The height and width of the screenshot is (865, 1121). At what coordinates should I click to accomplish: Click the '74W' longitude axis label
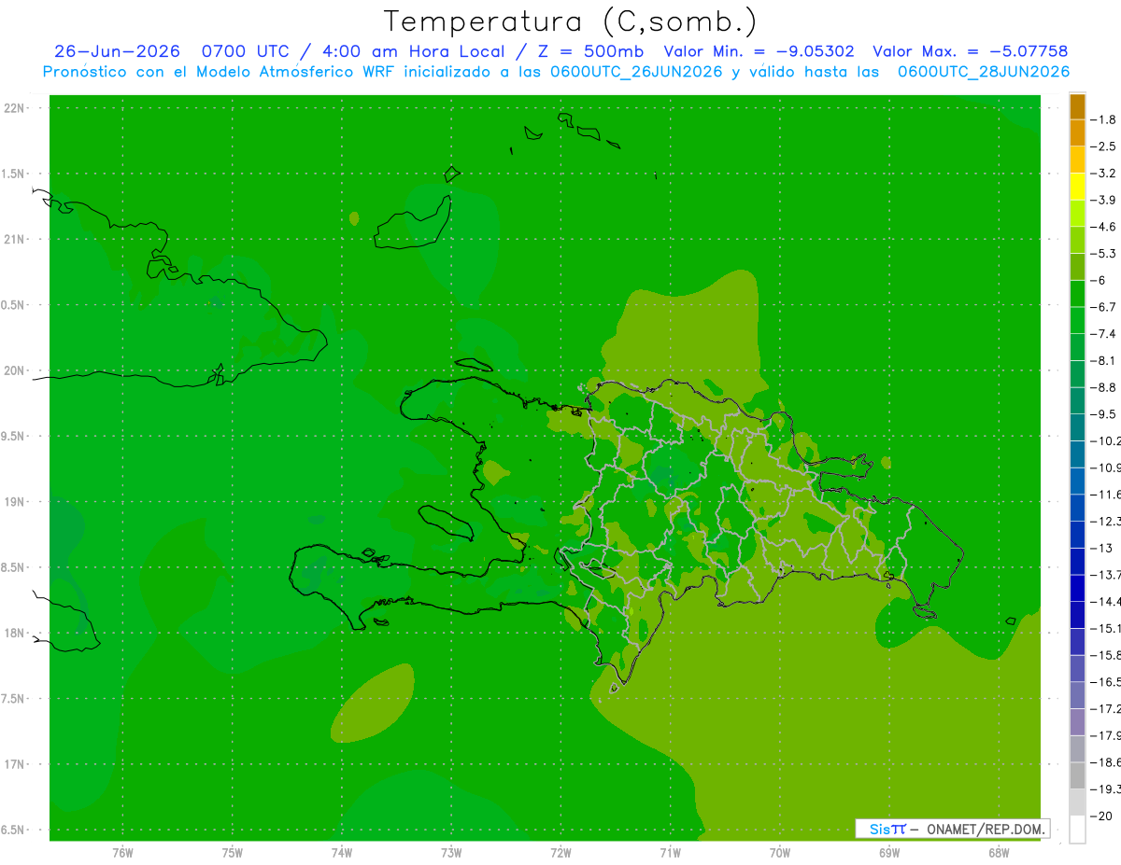point(342,853)
